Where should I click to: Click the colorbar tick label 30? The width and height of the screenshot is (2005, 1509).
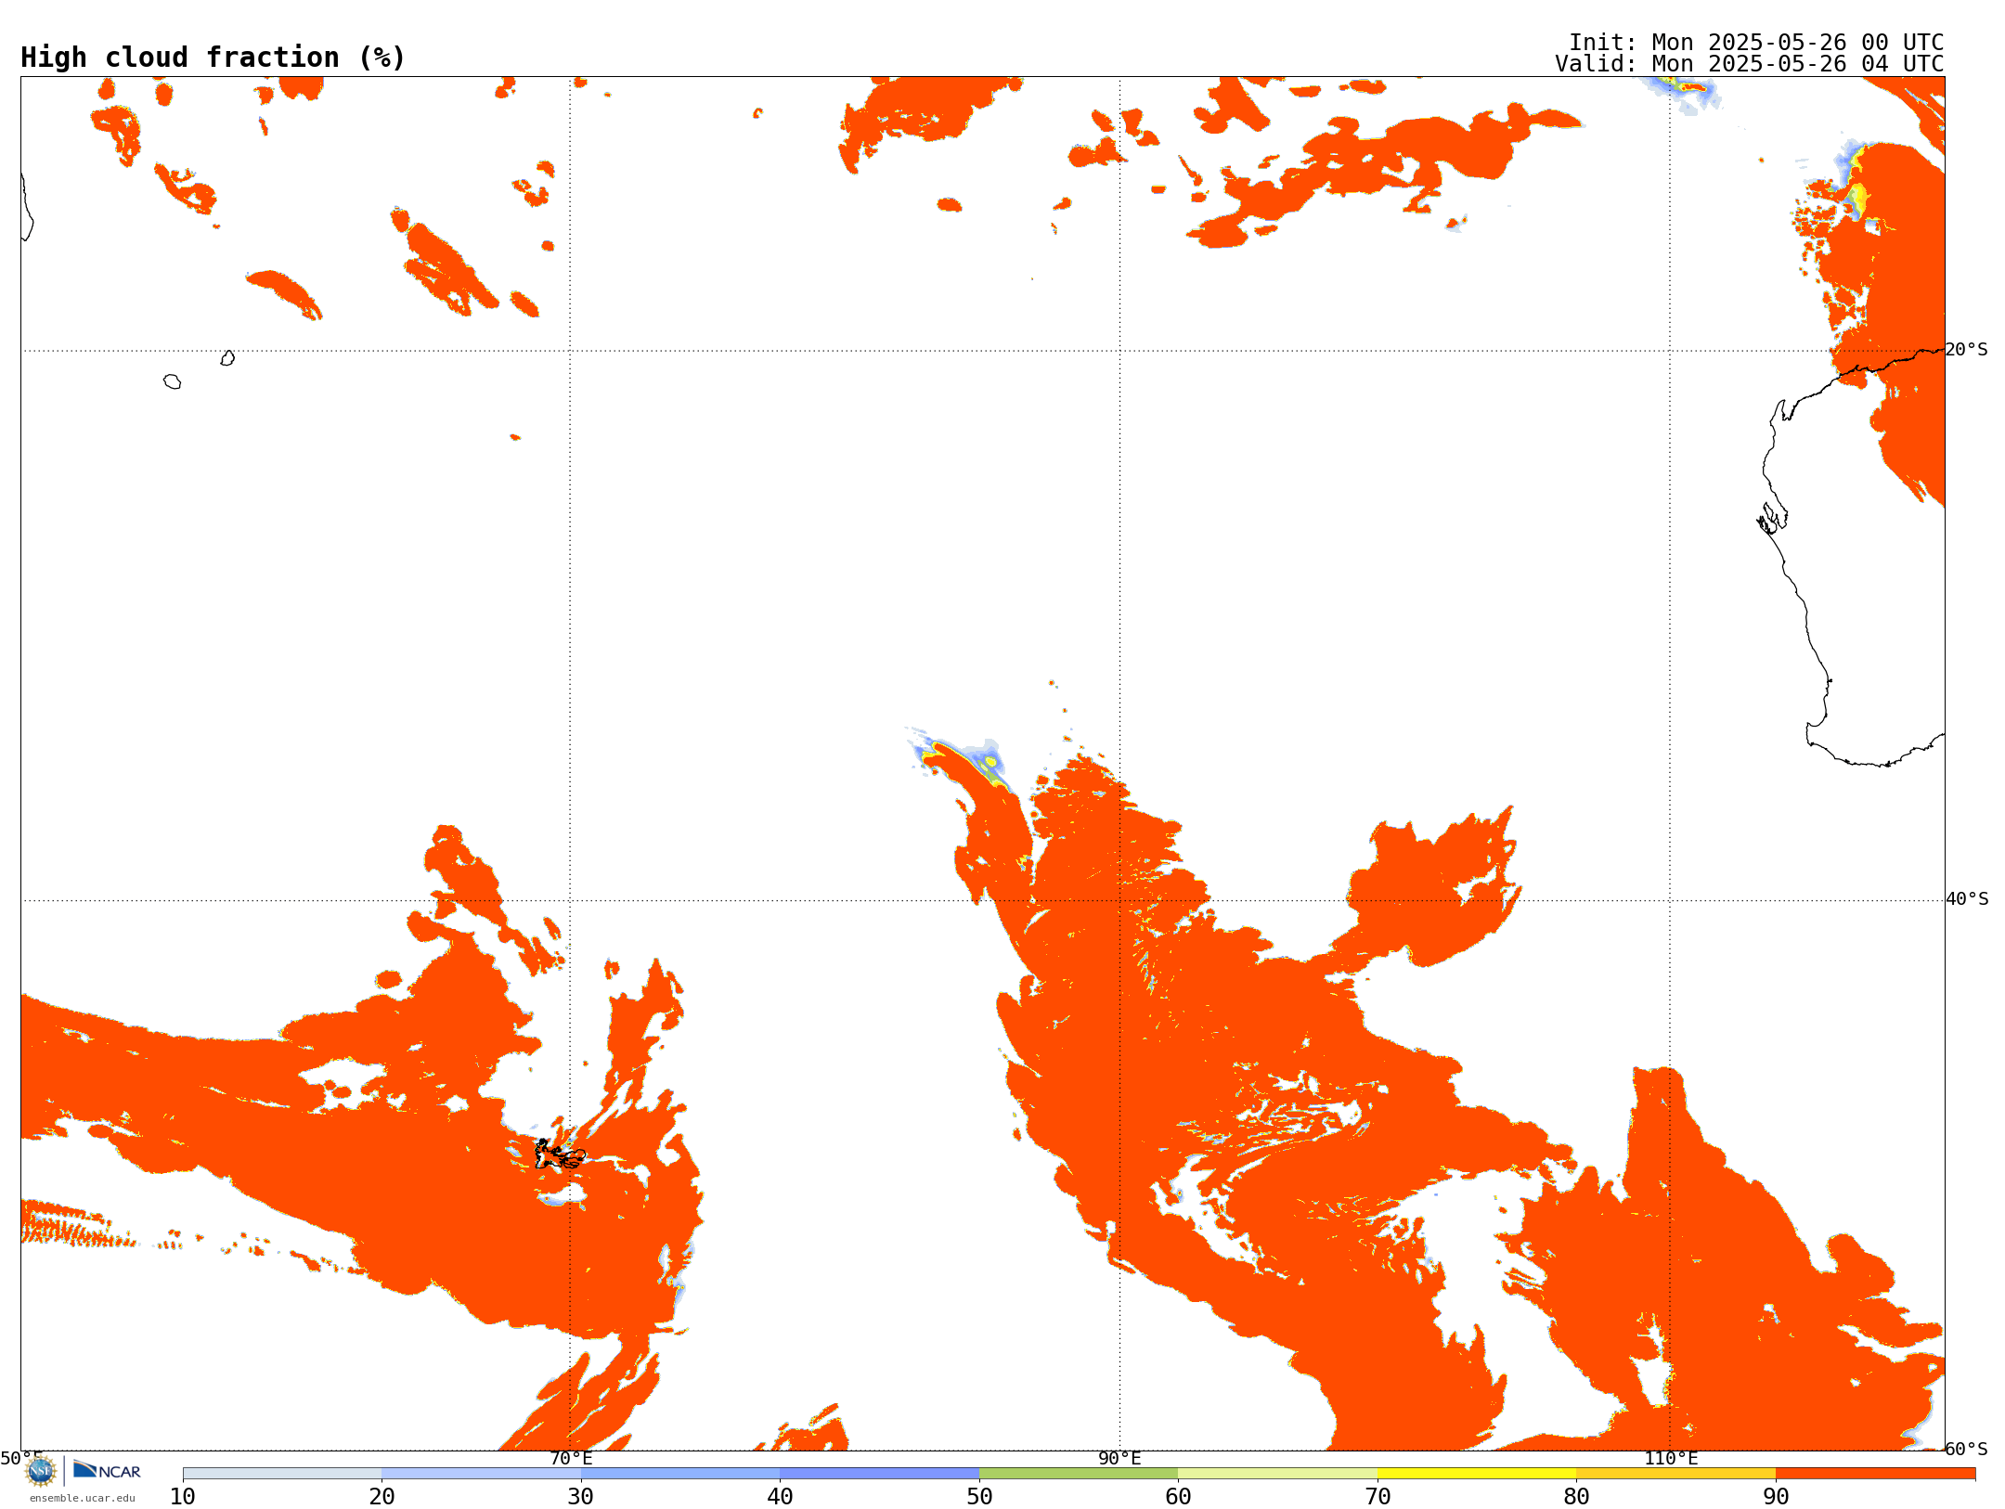point(581,1497)
